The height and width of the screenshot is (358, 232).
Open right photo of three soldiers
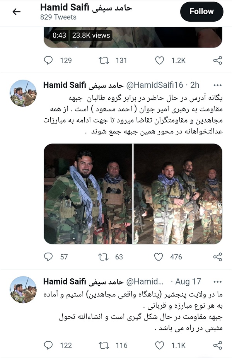(178, 194)
